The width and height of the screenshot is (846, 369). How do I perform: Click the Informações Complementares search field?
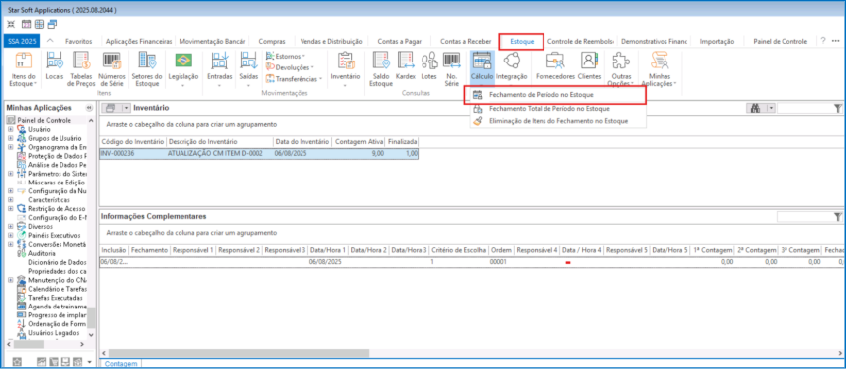pos(805,217)
